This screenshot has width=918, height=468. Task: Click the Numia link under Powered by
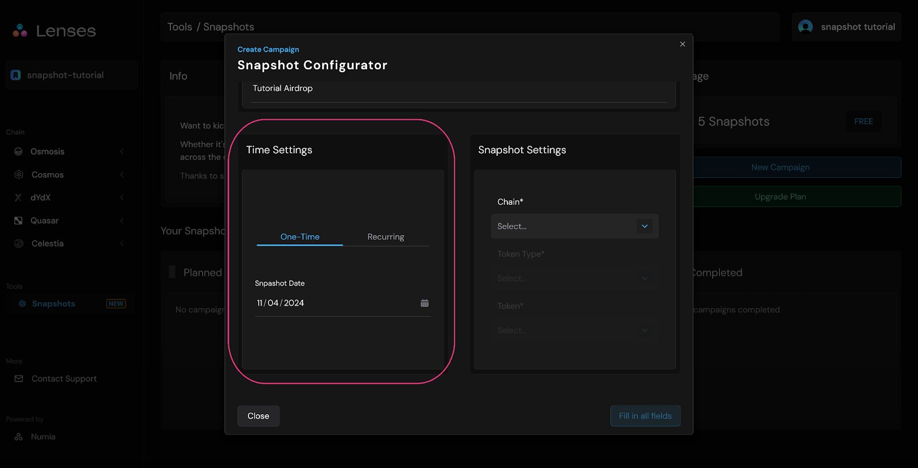pyautogui.click(x=43, y=436)
